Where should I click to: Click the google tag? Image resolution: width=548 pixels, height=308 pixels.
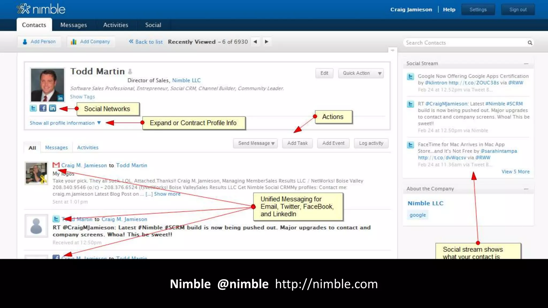click(417, 215)
